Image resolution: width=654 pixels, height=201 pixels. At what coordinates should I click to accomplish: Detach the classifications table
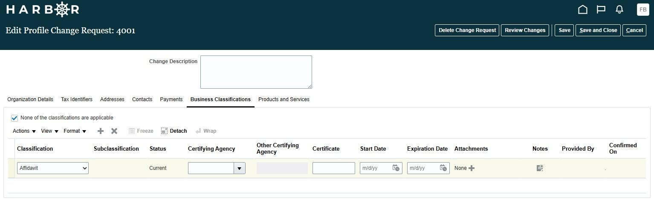pos(174,131)
